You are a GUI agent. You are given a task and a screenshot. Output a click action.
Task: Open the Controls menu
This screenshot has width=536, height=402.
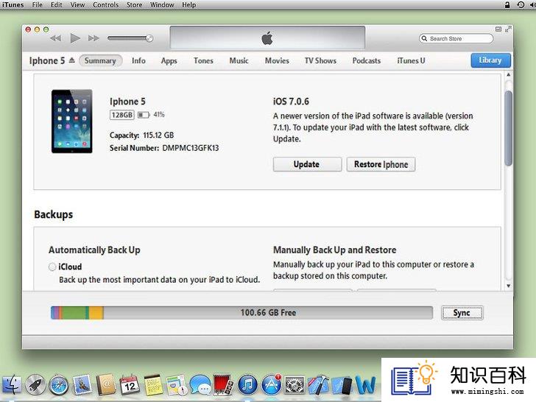click(x=105, y=4)
